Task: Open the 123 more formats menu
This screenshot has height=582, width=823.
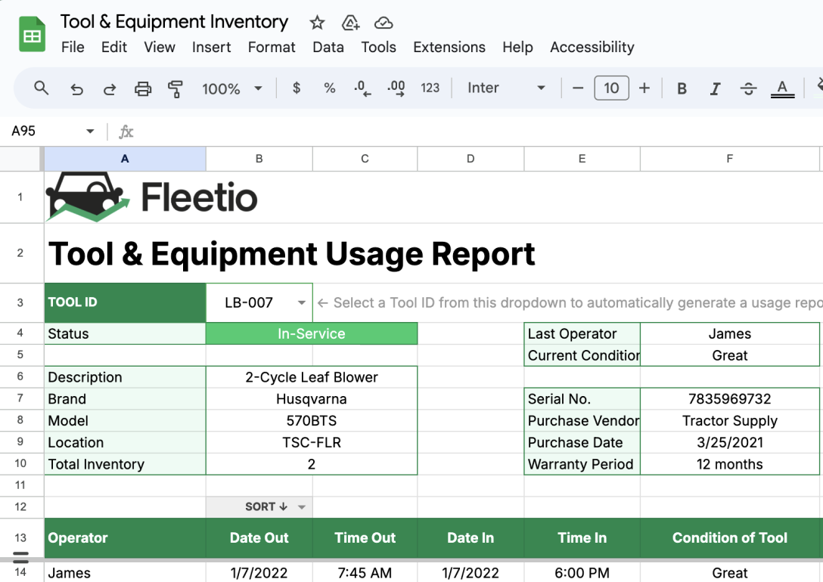Action: pos(430,88)
